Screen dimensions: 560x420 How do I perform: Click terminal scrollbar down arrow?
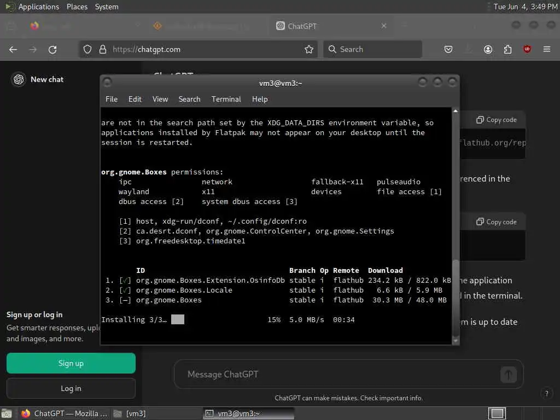click(456, 341)
